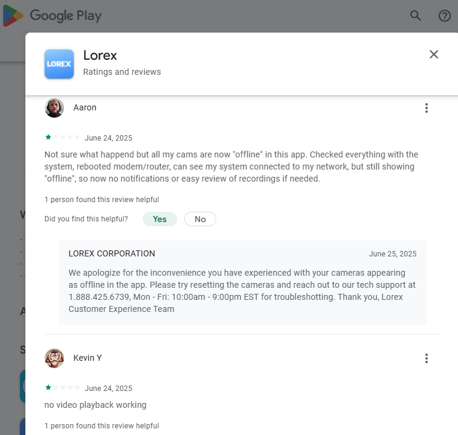Click Aaron's profile avatar
Viewport: 458px width, 435px height.
click(x=54, y=108)
